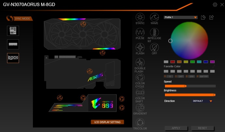This screenshot has height=132, width=225.
Task: Toggle Sync Mode
Action: pos(20,19)
